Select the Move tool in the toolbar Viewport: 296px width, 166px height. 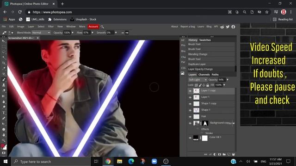(x=4, y=41)
